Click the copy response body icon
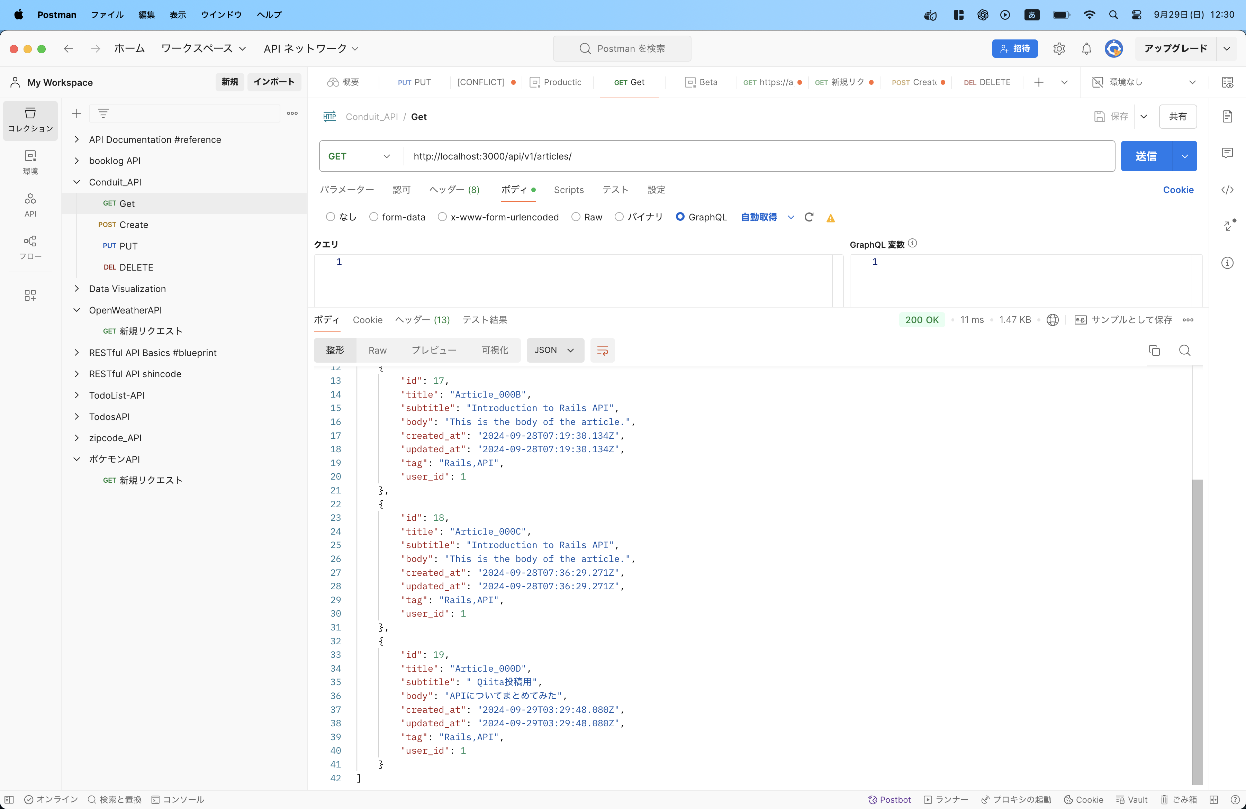 (1154, 350)
